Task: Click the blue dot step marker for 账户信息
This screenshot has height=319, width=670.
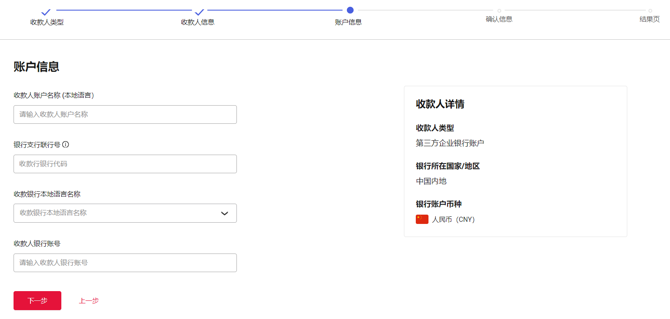Action: click(x=350, y=10)
